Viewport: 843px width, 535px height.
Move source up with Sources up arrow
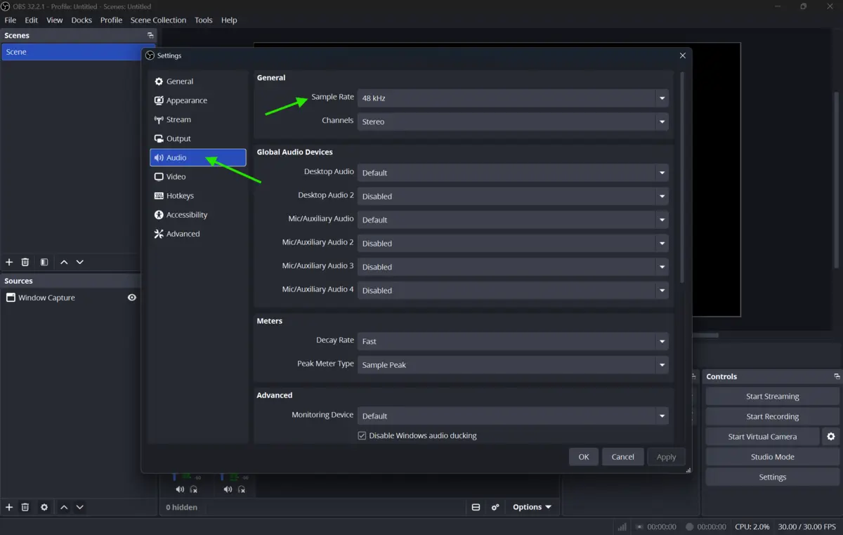tap(64, 507)
